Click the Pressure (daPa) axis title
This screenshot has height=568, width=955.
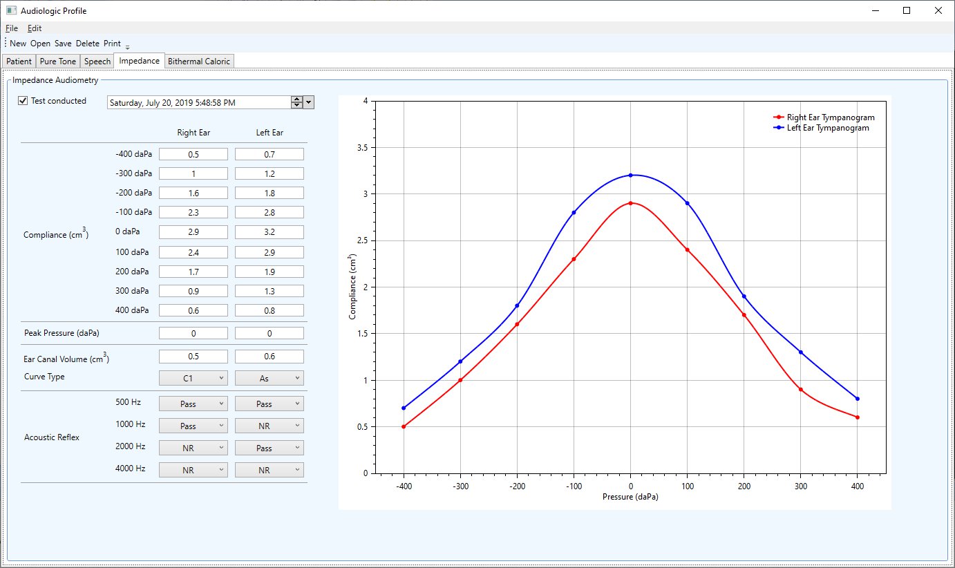(630, 497)
